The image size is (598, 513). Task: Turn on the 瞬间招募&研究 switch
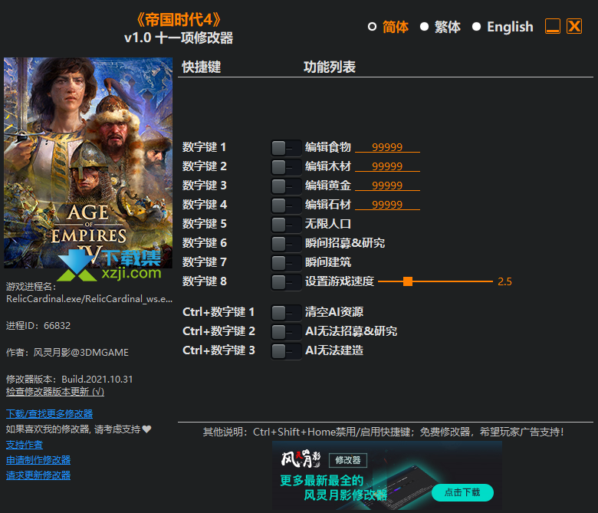point(286,244)
